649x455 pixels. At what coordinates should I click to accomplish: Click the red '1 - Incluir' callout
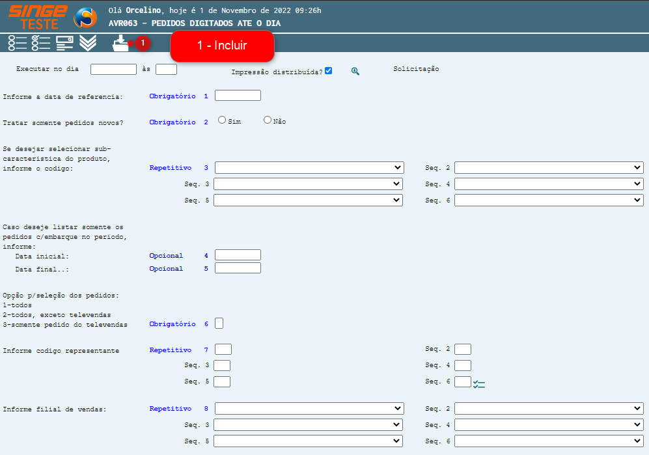pyautogui.click(x=222, y=46)
